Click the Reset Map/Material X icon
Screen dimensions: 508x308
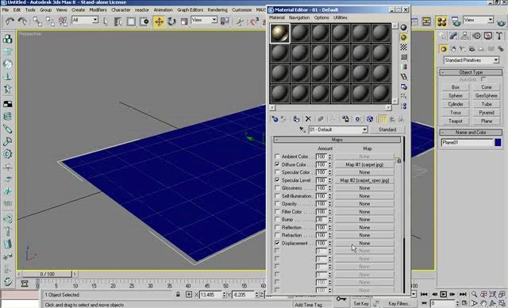(308, 119)
